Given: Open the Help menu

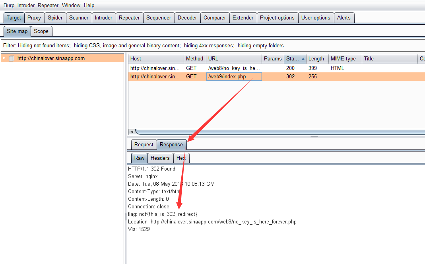Looking at the screenshot, I should 89,5.
